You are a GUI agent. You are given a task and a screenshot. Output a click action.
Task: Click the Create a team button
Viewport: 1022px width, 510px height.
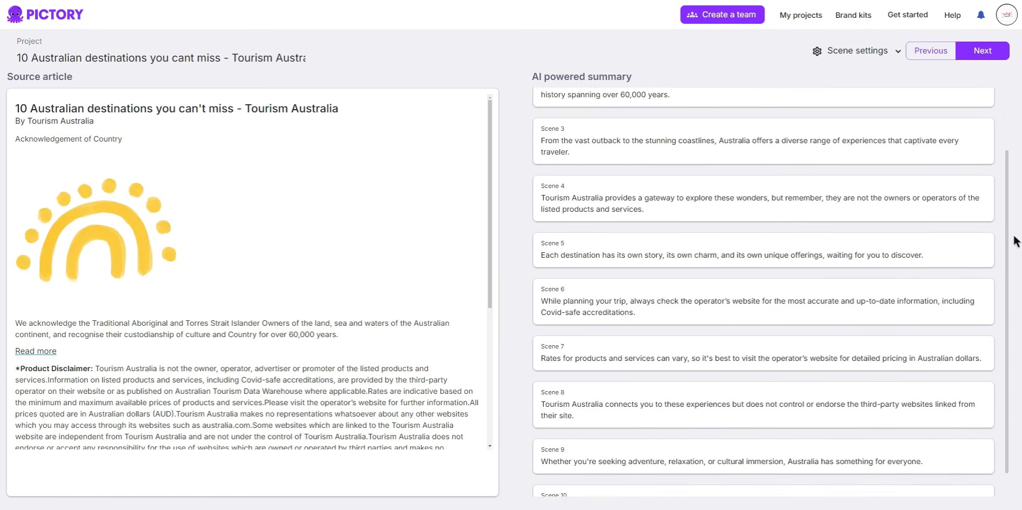click(722, 15)
